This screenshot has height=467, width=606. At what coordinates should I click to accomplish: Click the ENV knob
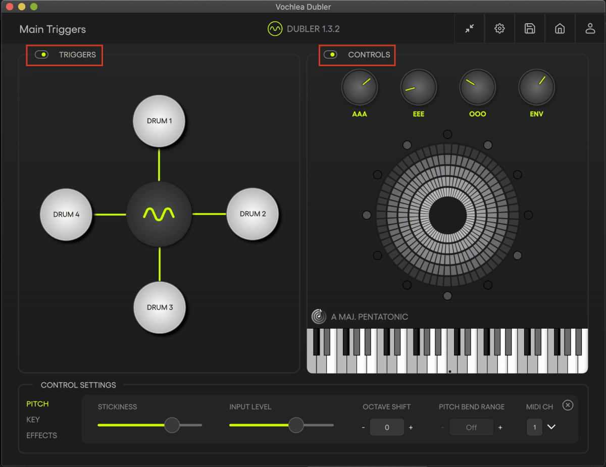[x=536, y=87]
